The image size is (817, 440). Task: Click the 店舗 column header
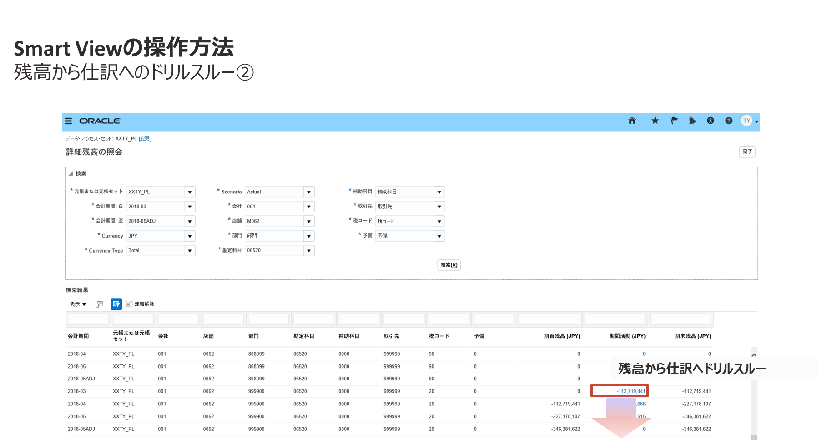pos(208,336)
